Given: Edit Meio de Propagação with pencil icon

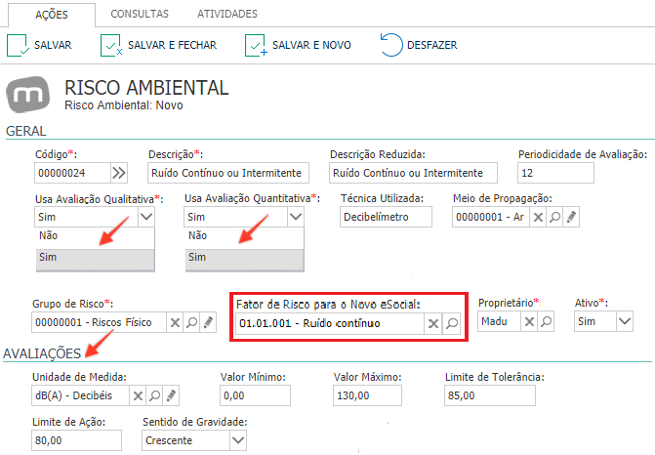Looking at the screenshot, I should coord(571,218).
